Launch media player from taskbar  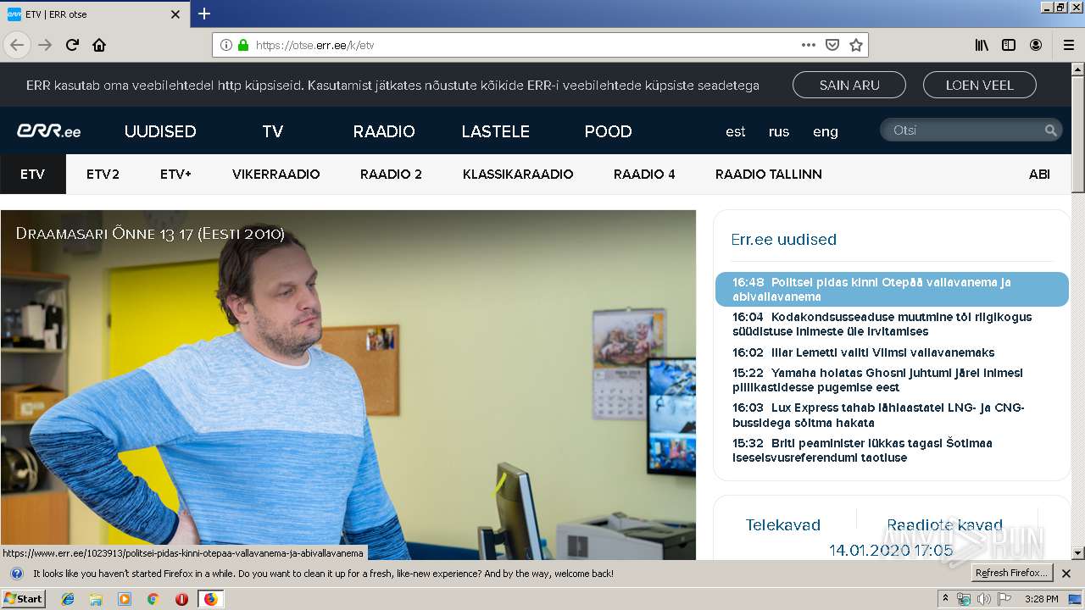[x=125, y=599]
